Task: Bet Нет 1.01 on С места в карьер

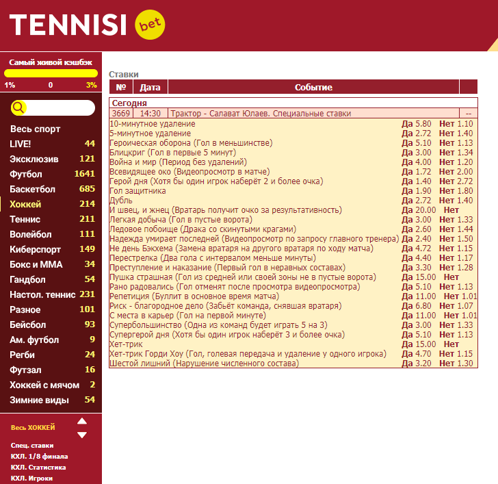Action: pos(460,316)
